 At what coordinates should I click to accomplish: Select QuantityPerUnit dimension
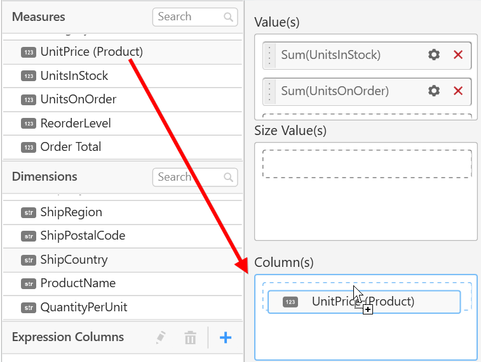pos(83,307)
